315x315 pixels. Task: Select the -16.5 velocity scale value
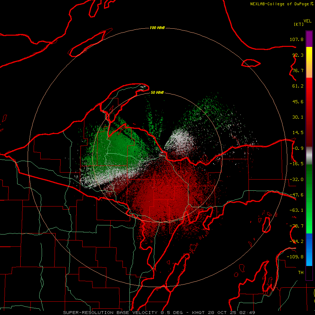(x=296, y=164)
